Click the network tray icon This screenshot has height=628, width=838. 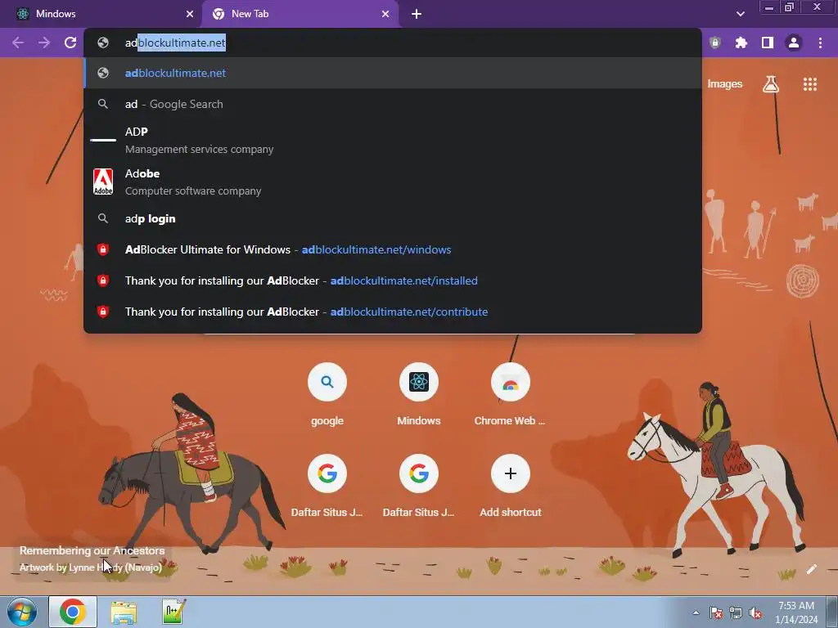click(x=736, y=613)
